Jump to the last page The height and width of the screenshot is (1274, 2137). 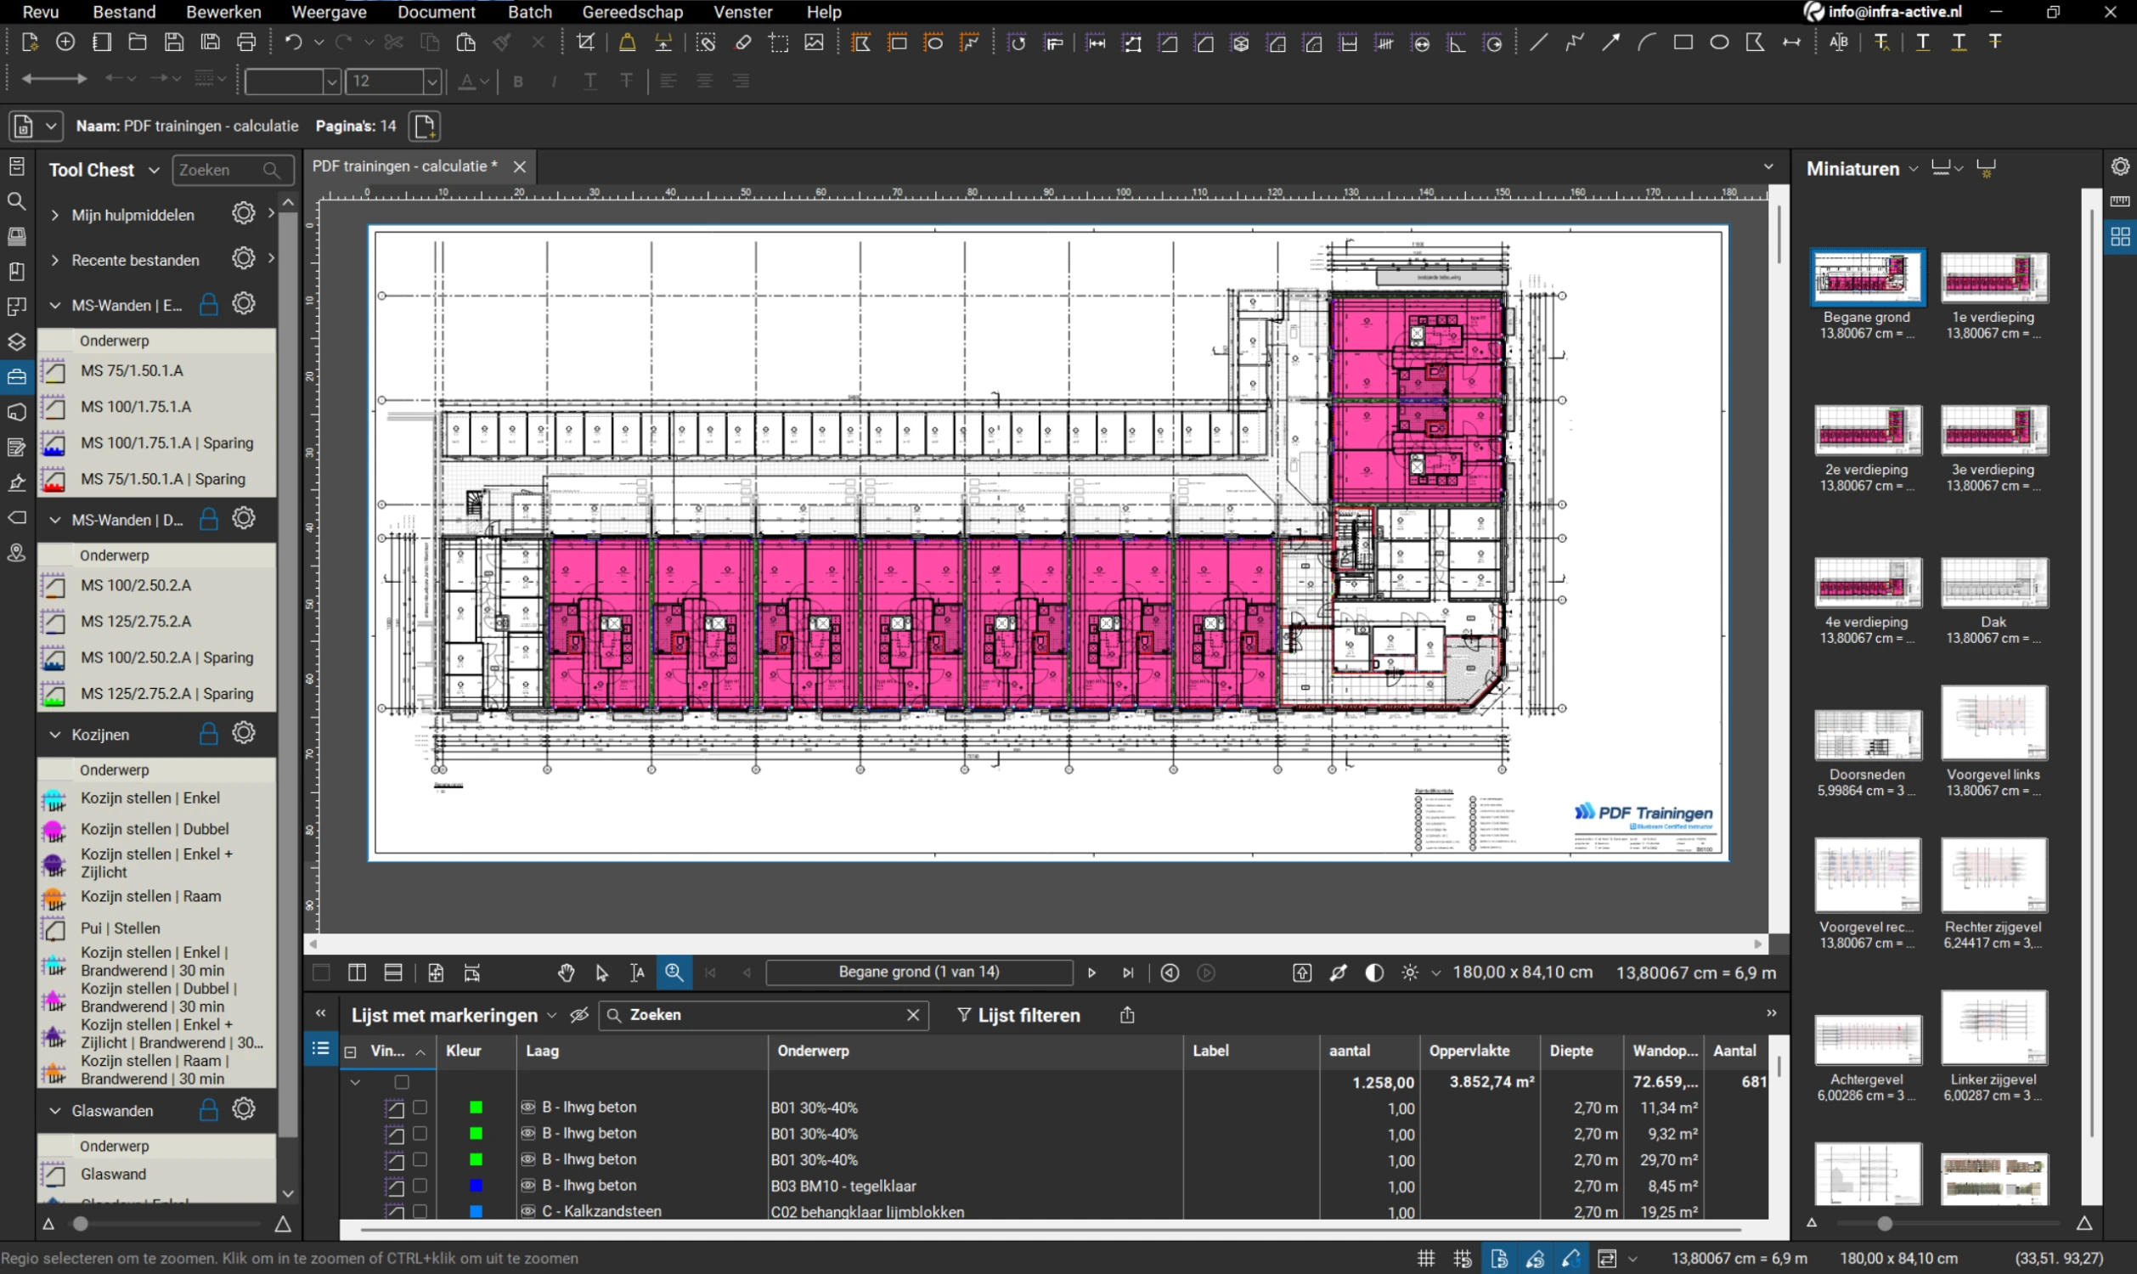[x=1128, y=972]
